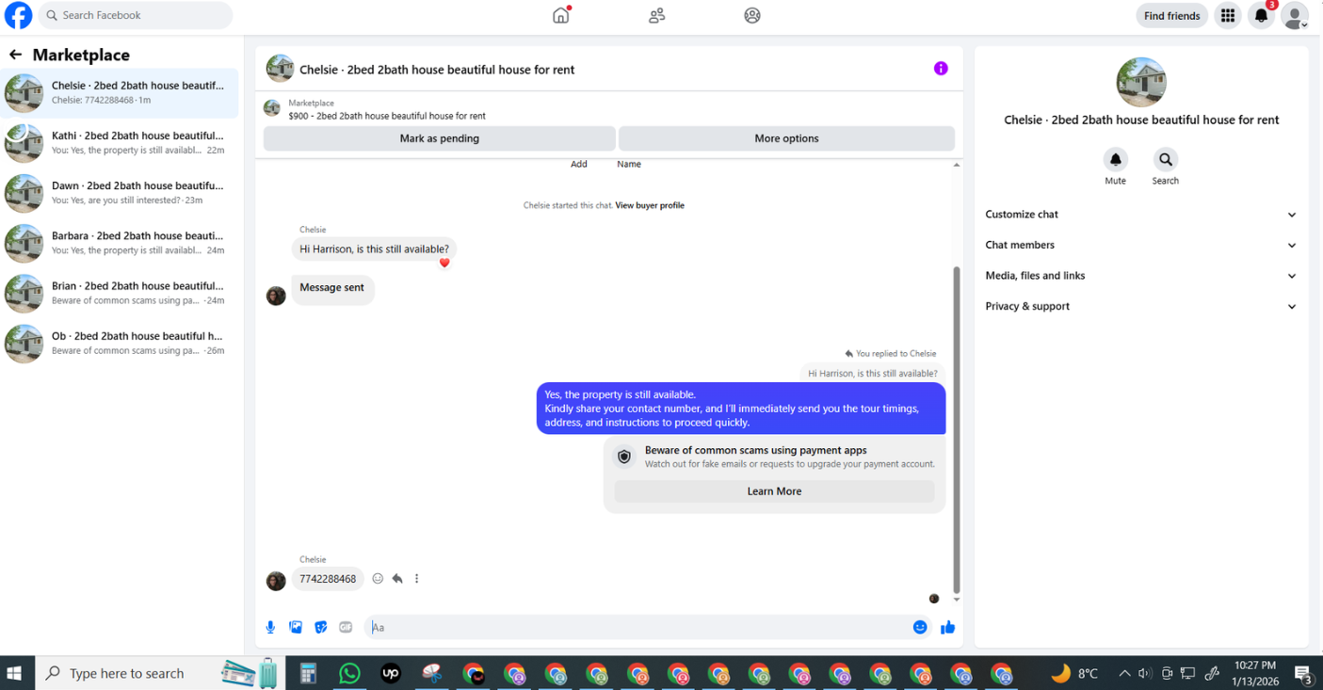Open Kathi's conversation in the Marketplace list
Viewport: 1323px width, 690px height.
(x=120, y=143)
